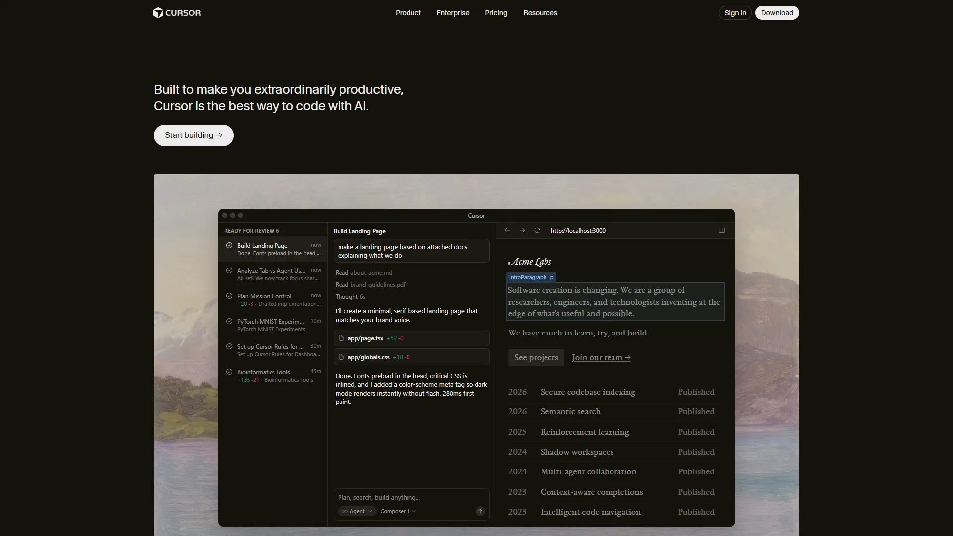Click the IntroParagraph p element tag
The height and width of the screenshot is (536, 953).
point(531,277)
